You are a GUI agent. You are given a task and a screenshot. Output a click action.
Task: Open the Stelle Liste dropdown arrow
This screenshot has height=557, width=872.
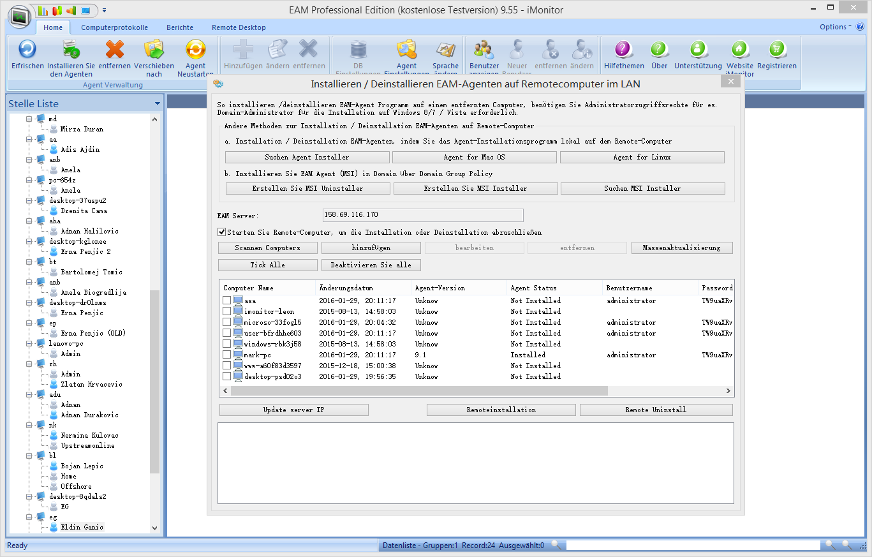click(x=157, y=104)
